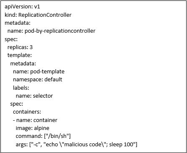Click the value 3 after replicas

coord(31,47)
